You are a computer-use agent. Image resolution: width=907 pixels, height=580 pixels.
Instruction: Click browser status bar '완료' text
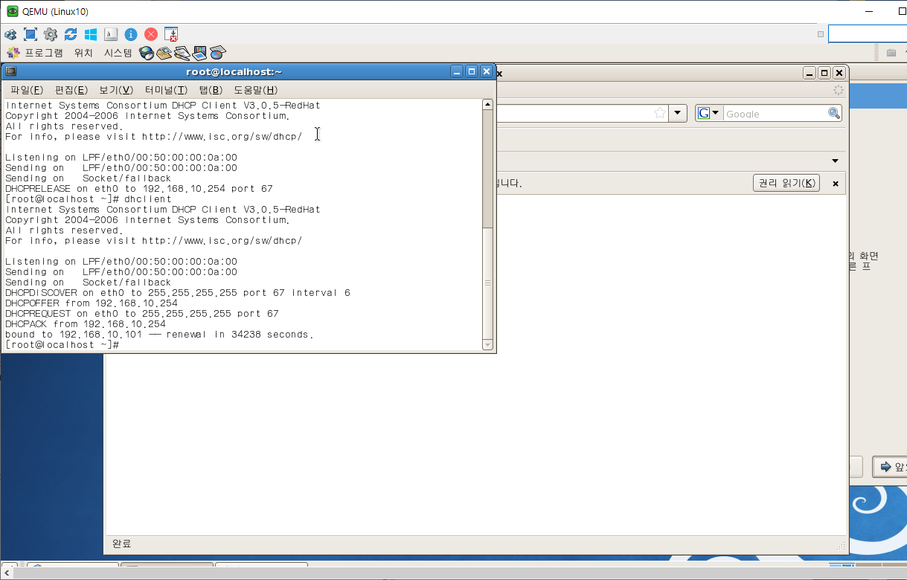[x=122, y=544]
